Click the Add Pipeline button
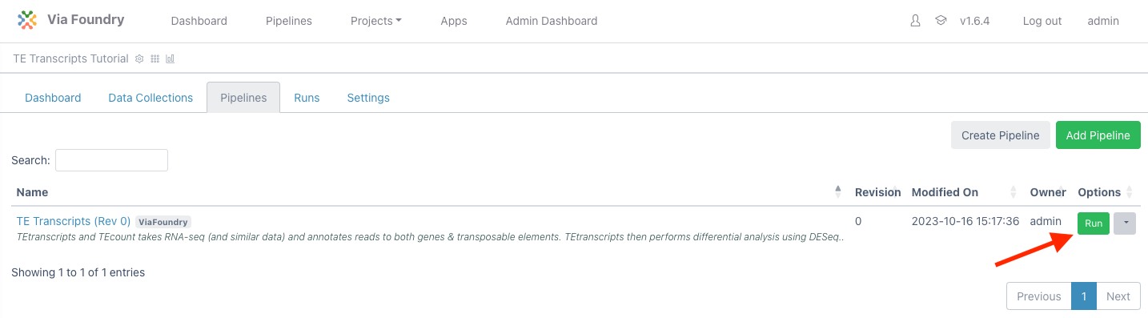The width and height of the screenshot is (1148, 318). 1098,135
